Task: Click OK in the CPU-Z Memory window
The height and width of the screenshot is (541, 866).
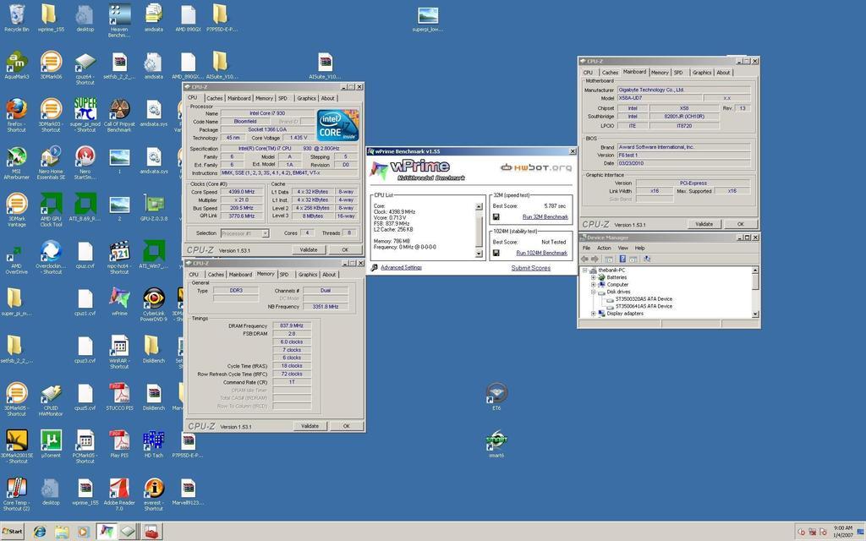Action: (x=346, y=426)
